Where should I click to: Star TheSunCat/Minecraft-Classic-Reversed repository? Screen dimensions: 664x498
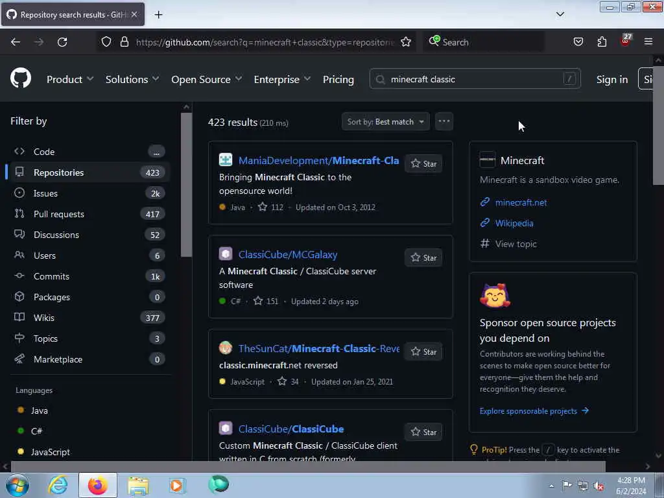(x=423, y=351)
